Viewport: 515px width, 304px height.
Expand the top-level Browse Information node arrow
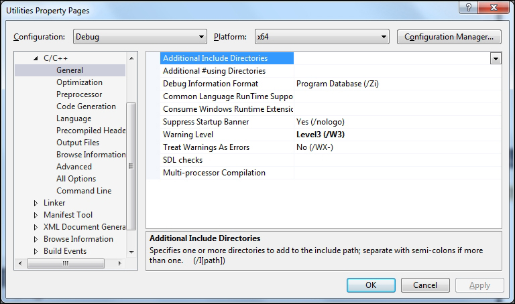(36, 239)
